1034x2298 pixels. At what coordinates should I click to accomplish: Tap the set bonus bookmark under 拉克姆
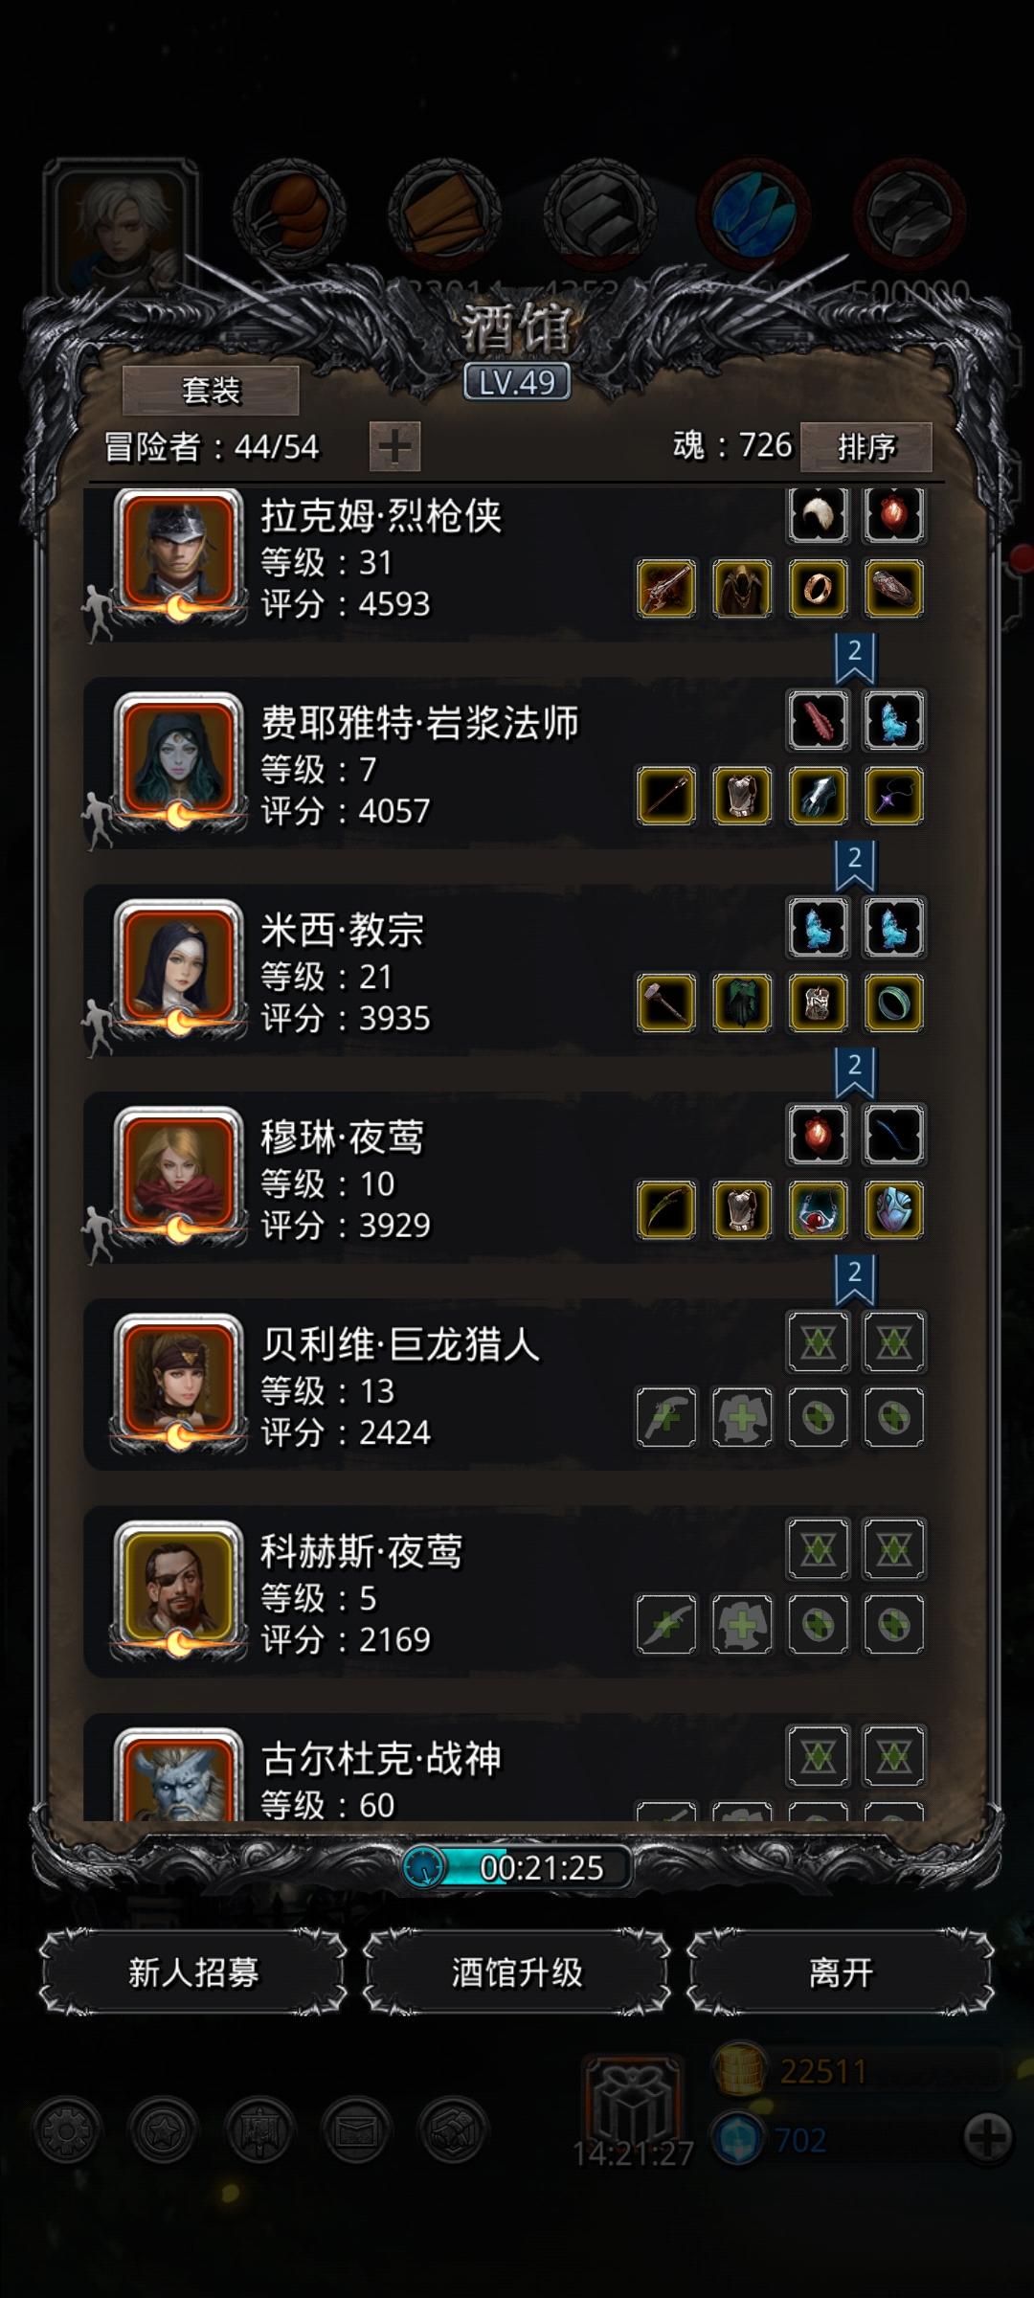(855, 658)
